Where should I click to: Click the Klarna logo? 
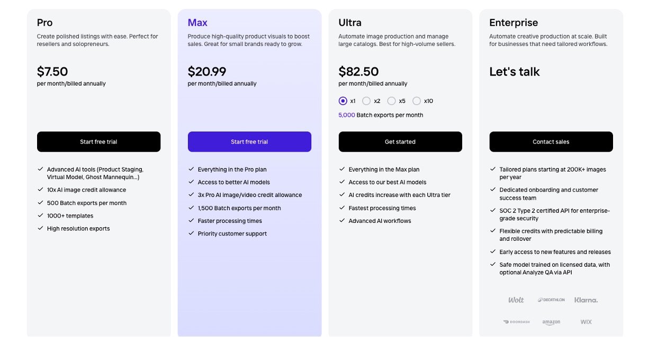[x=586, y=300]
